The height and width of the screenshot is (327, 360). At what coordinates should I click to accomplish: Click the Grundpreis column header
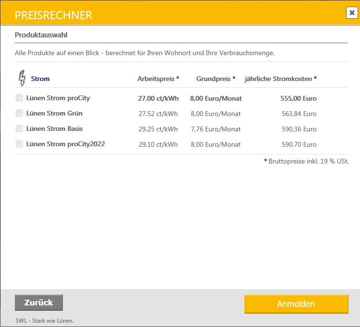[x=216, y=79]
